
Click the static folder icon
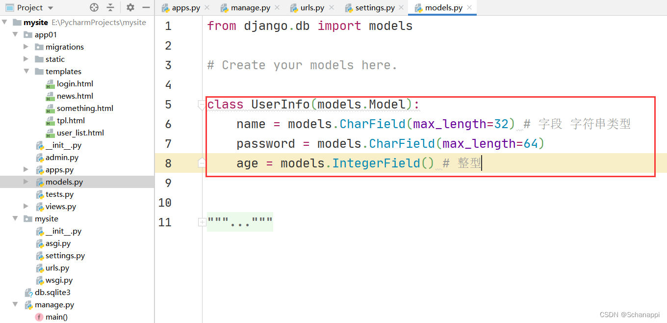click(39, 59)
